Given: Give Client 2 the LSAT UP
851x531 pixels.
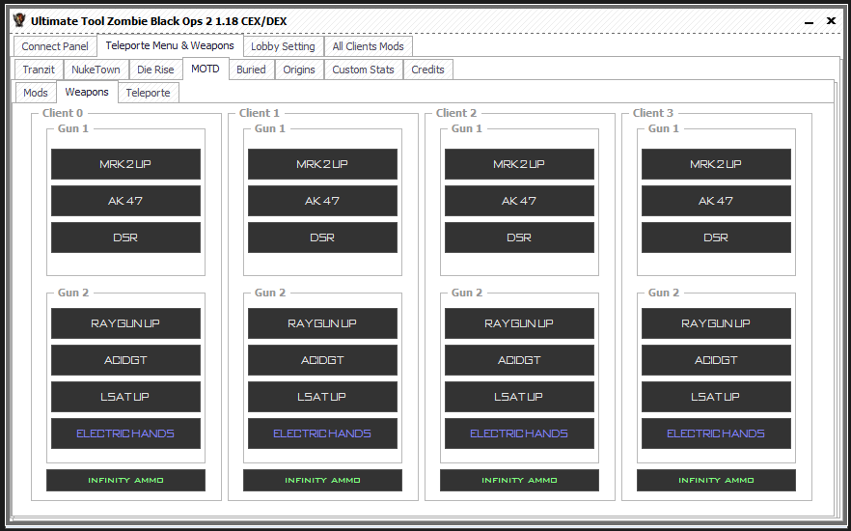Looking at the screenshot, I should [x=519, y=397].
